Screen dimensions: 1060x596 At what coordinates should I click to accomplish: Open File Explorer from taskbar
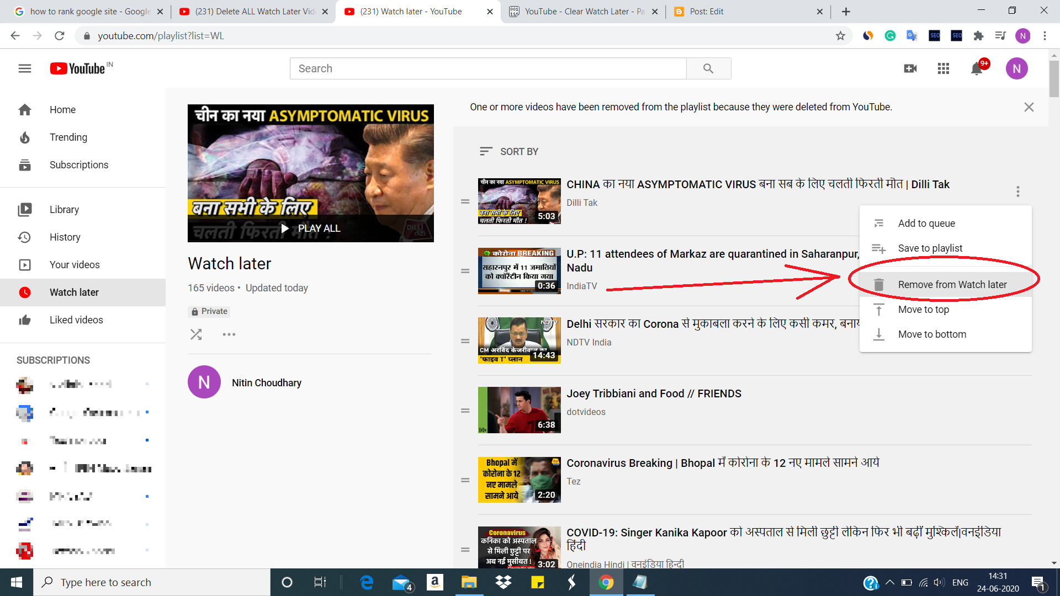(469, 582)
